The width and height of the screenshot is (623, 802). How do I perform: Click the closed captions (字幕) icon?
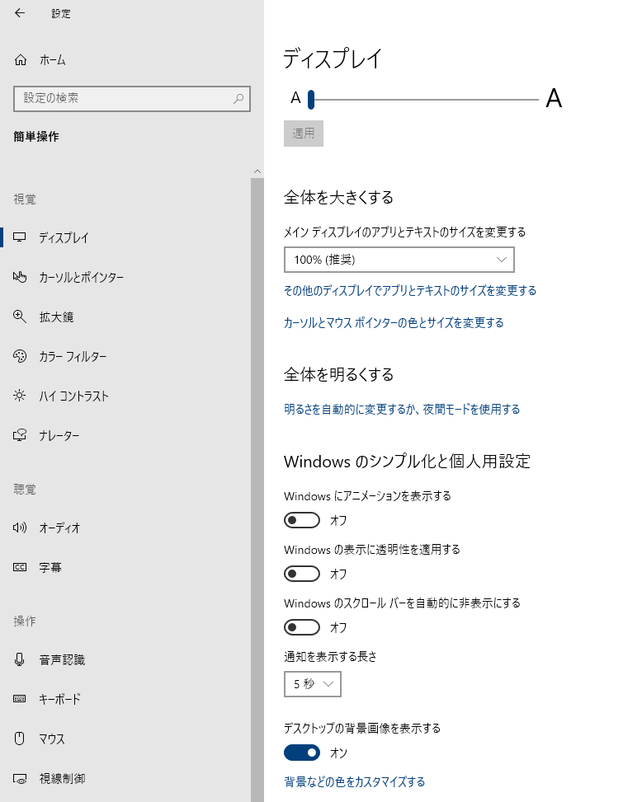21,567
